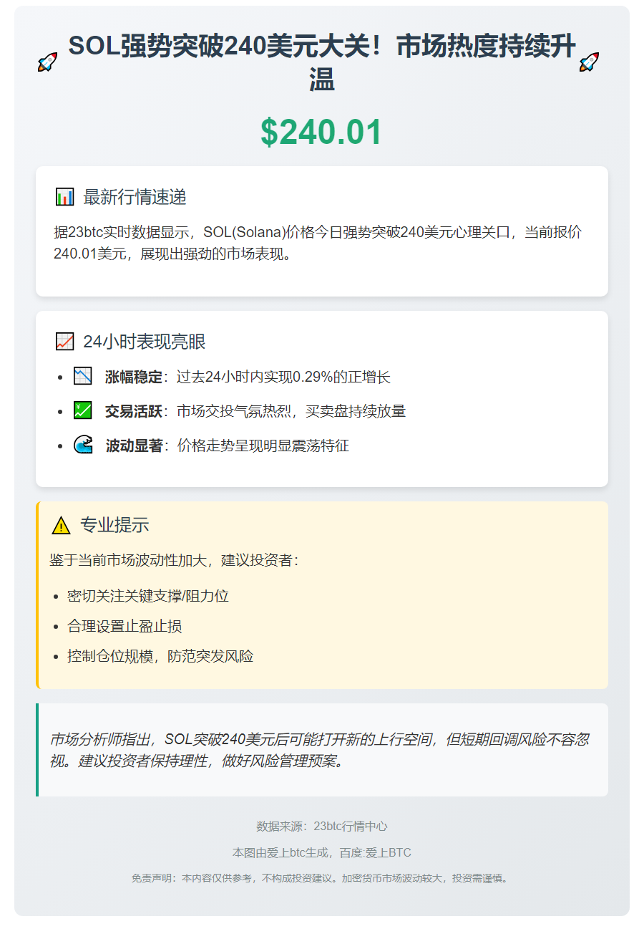Click the 本图由爱上btc生成 credit line
The height and width of the screenshot is (939, 644).
click(322, 853)
